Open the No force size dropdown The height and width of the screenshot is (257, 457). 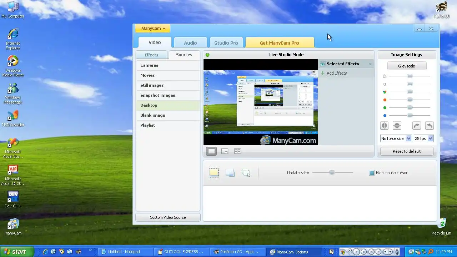pos(396,138)
